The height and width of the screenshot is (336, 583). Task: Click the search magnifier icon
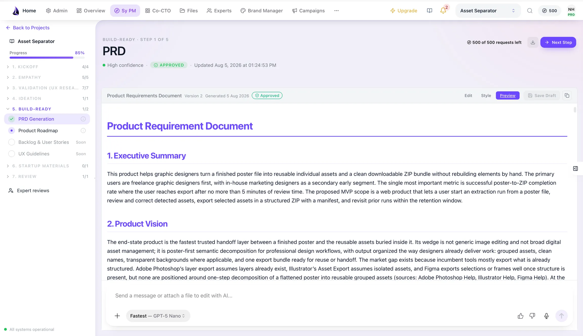pos(530,11)
